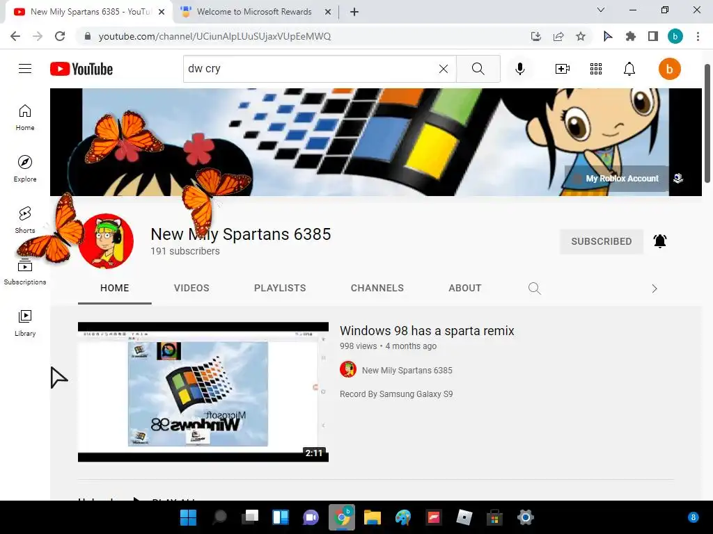Switch to the PLAYLISTS tab

click(280, 288)
